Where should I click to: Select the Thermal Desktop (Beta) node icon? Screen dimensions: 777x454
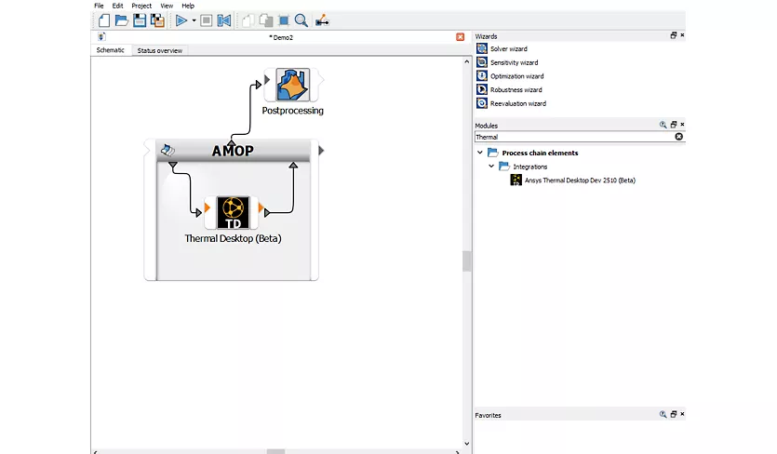235,212
